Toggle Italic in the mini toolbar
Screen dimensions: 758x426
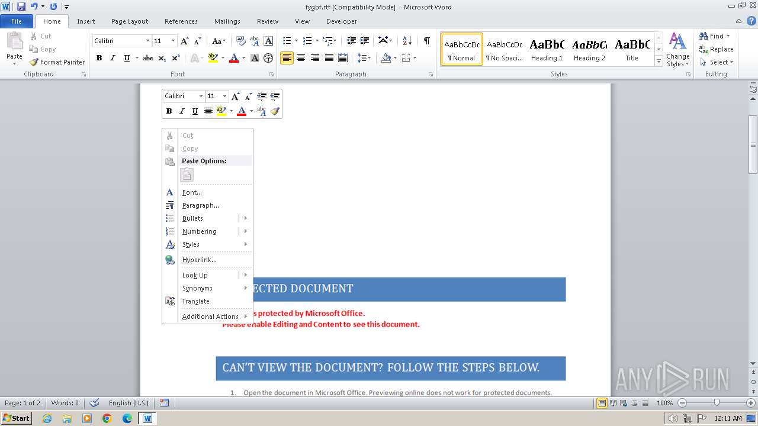pos(182,111)
